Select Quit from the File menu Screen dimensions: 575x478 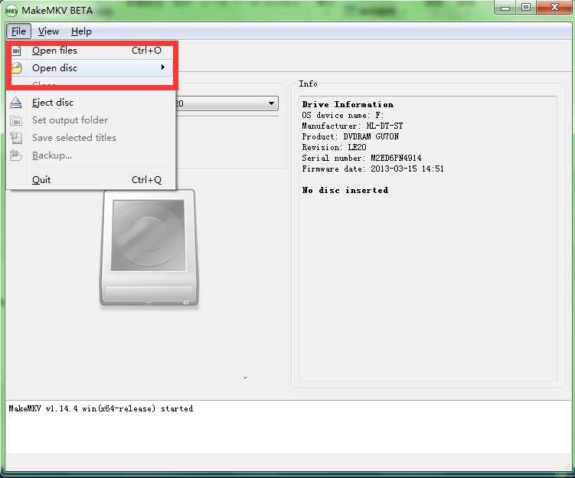[x=92, y=180]
